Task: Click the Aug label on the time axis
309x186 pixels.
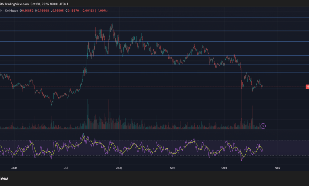Action: 119,168
